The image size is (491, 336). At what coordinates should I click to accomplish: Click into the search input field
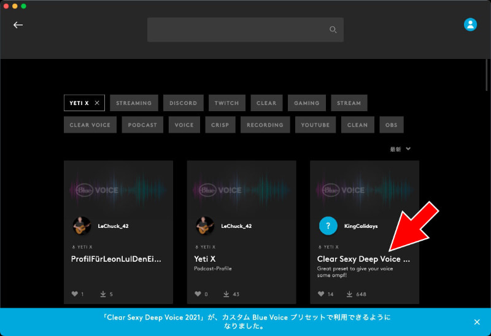(245, 29)
